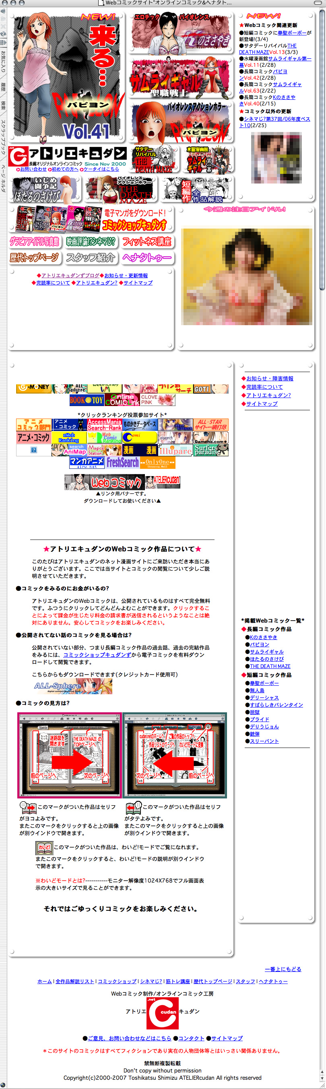This screenshot has width=326, height=1089.
Task: Click the Web Comic Ranking banner
Action: tap(104, 437)
